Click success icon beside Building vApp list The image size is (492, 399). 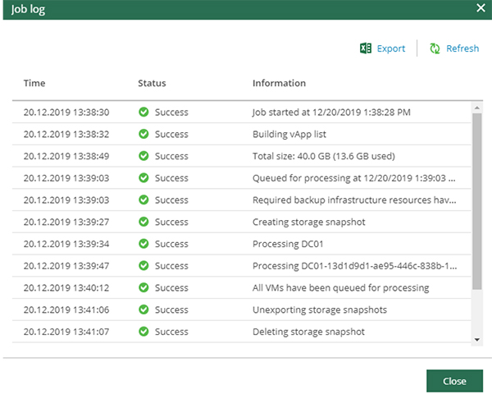143,134
